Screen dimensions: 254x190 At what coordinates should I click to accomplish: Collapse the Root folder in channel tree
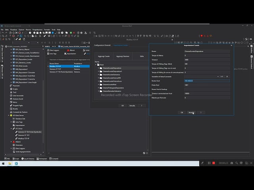tap(96, 65)
